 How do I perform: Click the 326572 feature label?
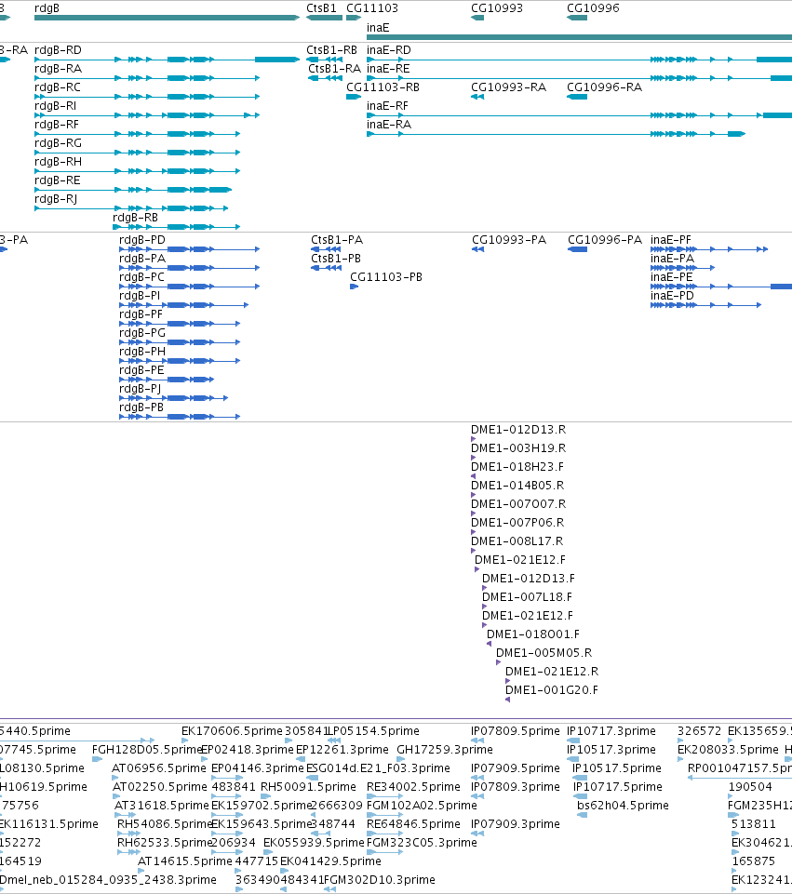click(700, 731)
